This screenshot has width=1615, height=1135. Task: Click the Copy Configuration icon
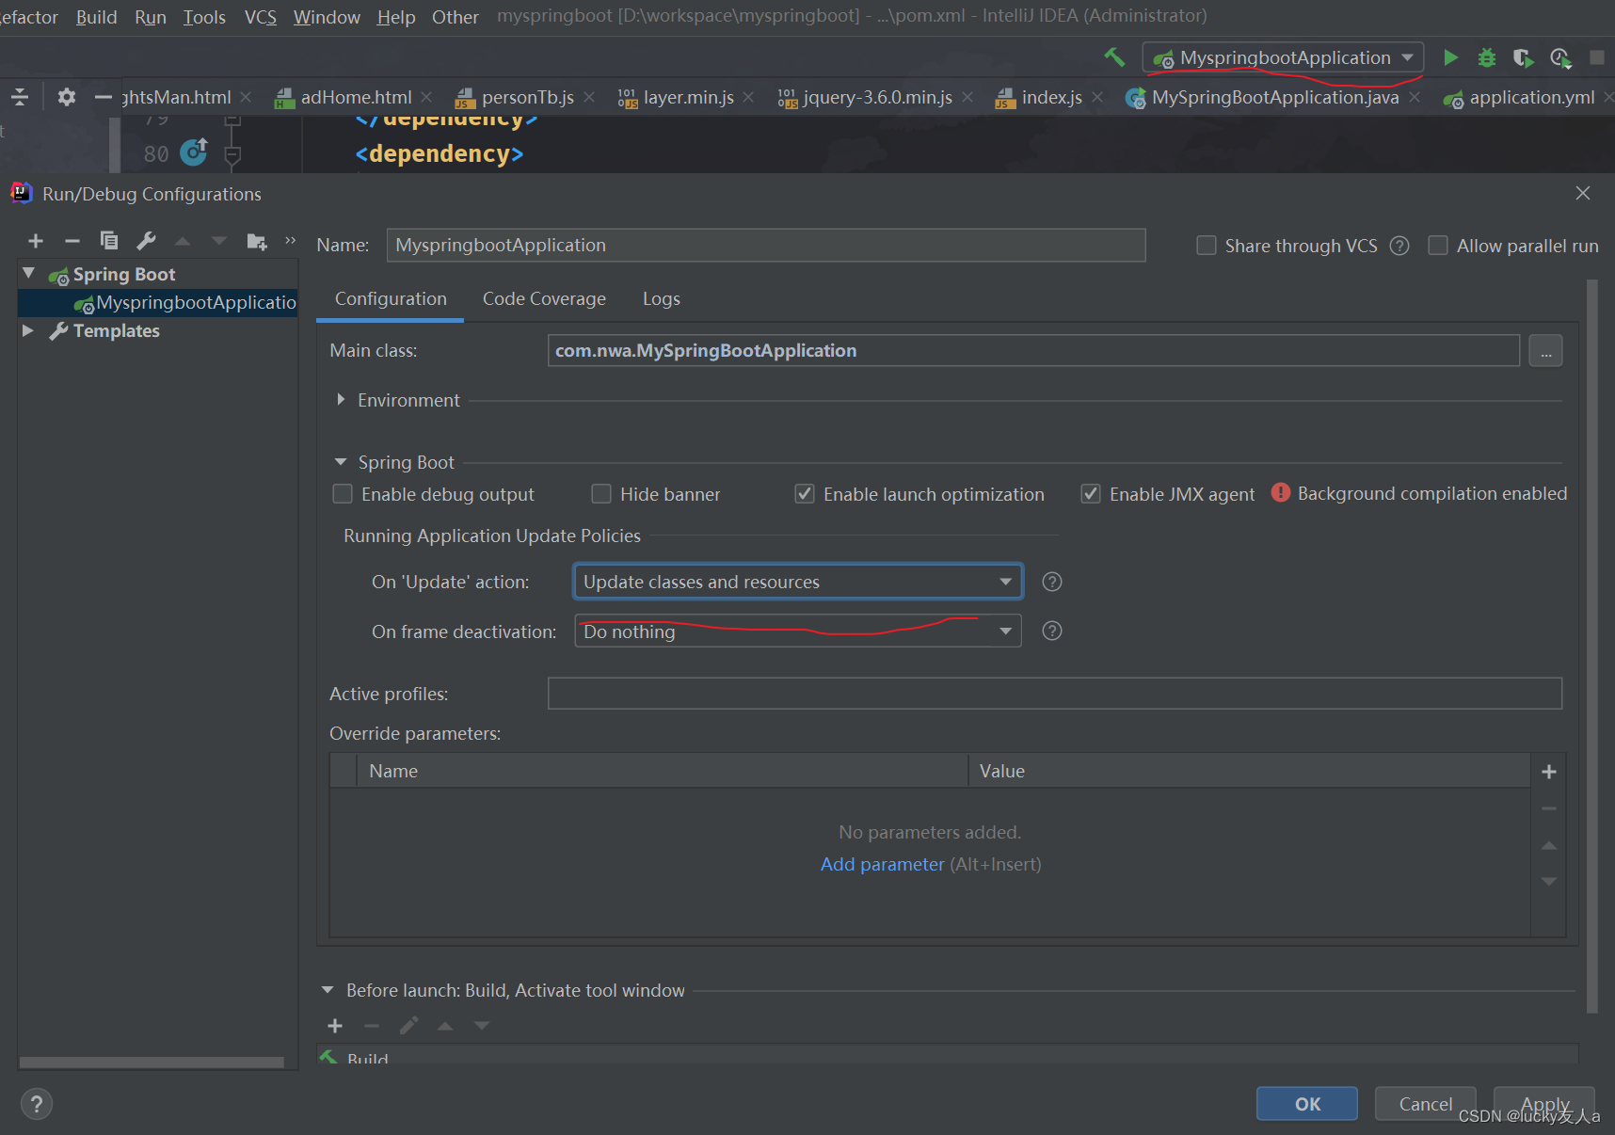pos(109,242)
